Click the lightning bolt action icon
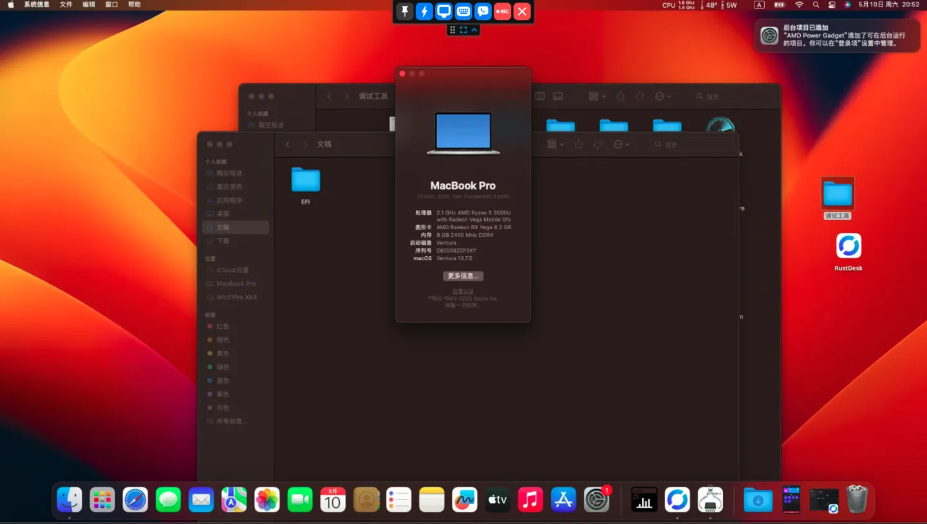This screenshot has height=524, width=927. pos(424,12)
